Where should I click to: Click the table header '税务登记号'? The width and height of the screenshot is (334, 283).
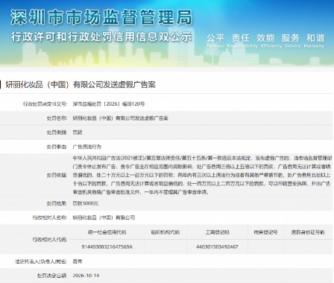pyautogui.click(x=265, y=232)
